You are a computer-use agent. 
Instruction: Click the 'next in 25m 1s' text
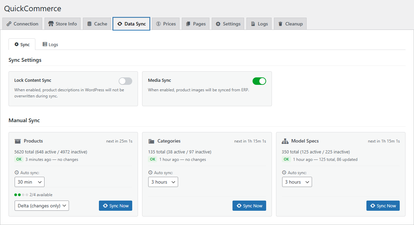(x=119, y=141)
